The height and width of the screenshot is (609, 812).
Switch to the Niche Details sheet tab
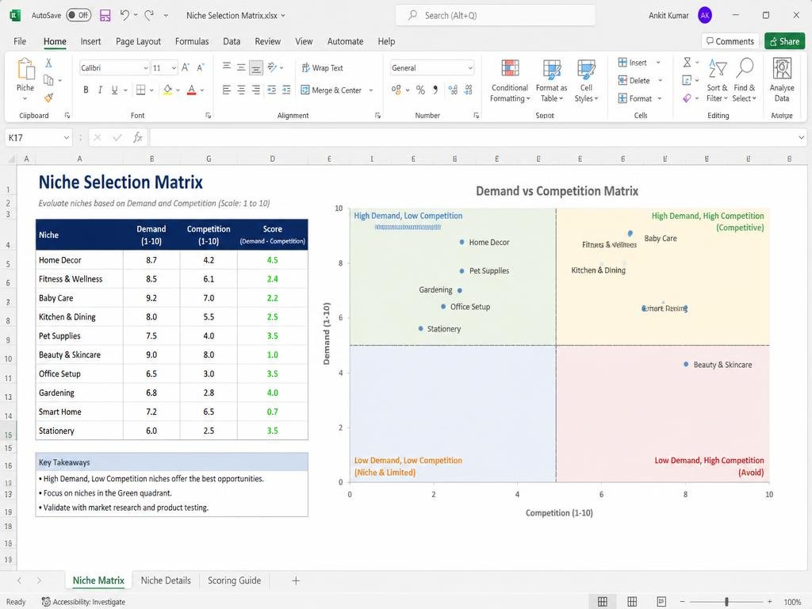166,580
